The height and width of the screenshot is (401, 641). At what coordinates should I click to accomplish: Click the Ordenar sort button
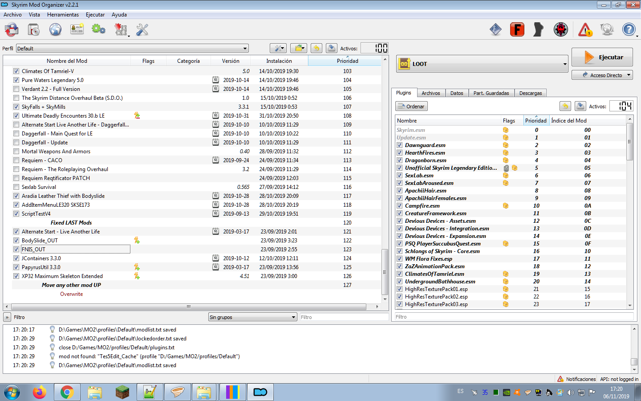pyautogui.click(x=411, y=106)
